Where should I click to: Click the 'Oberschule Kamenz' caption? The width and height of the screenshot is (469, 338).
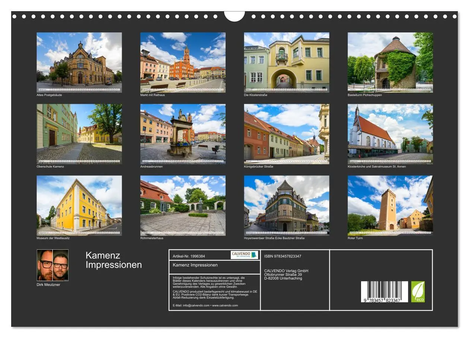click(x=50, y=166)
